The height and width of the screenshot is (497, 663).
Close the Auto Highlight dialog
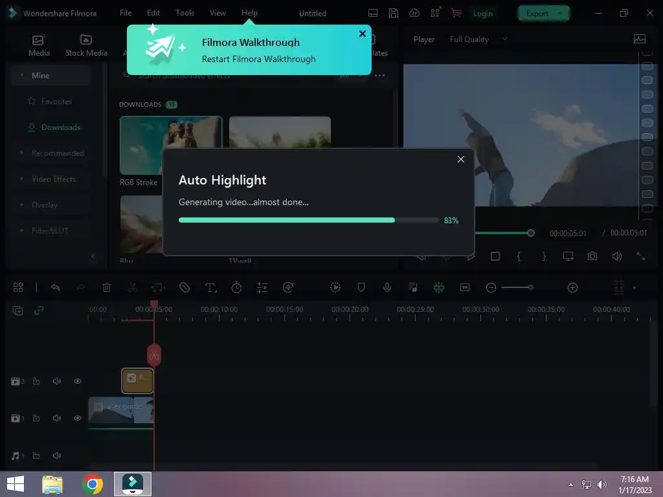tap(461, 159)
